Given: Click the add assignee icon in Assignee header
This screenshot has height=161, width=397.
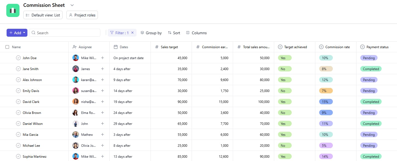Looking at the screenshot, I should pos(75,47).
